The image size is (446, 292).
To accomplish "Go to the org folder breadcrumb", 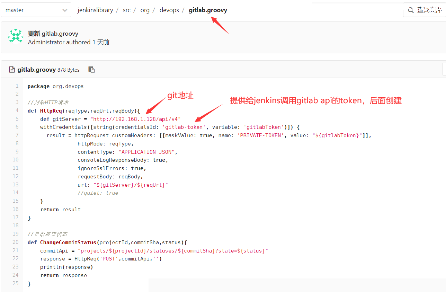I will [x=145, y=10].
